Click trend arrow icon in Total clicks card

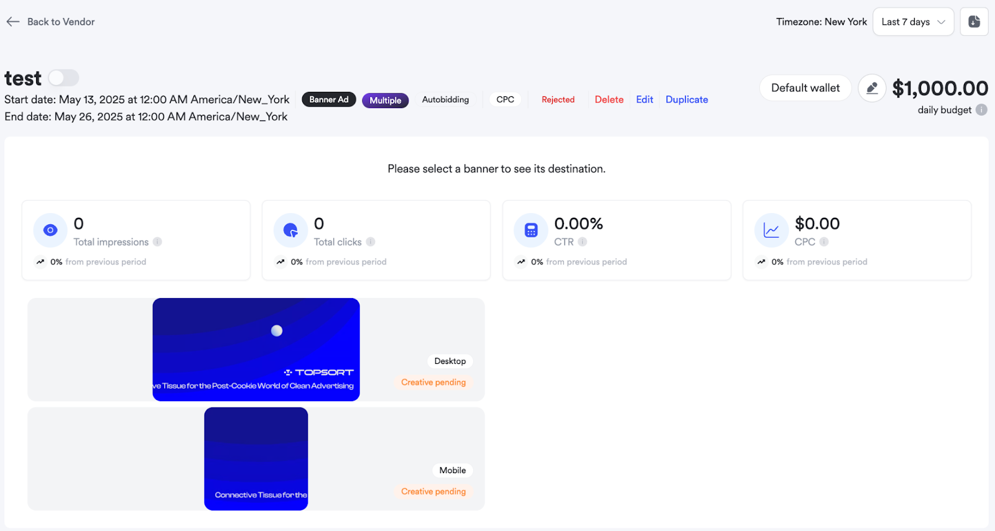click(280, 261)
